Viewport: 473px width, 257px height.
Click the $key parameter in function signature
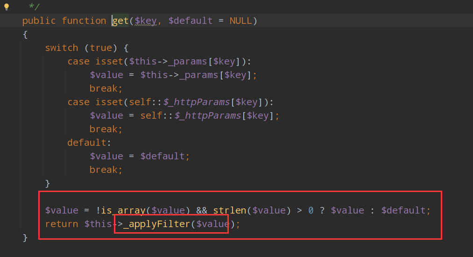pos(146,21)
